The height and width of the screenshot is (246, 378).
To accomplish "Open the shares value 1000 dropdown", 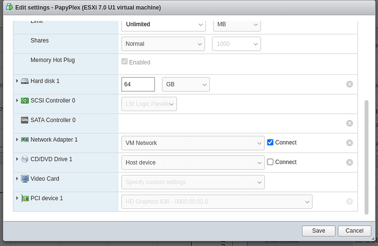I will 236,44.
